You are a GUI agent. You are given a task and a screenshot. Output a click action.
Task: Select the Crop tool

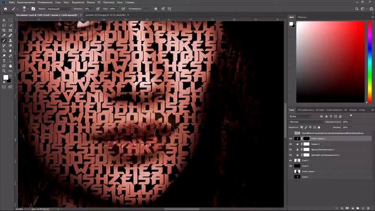click(x=4, y=30)
